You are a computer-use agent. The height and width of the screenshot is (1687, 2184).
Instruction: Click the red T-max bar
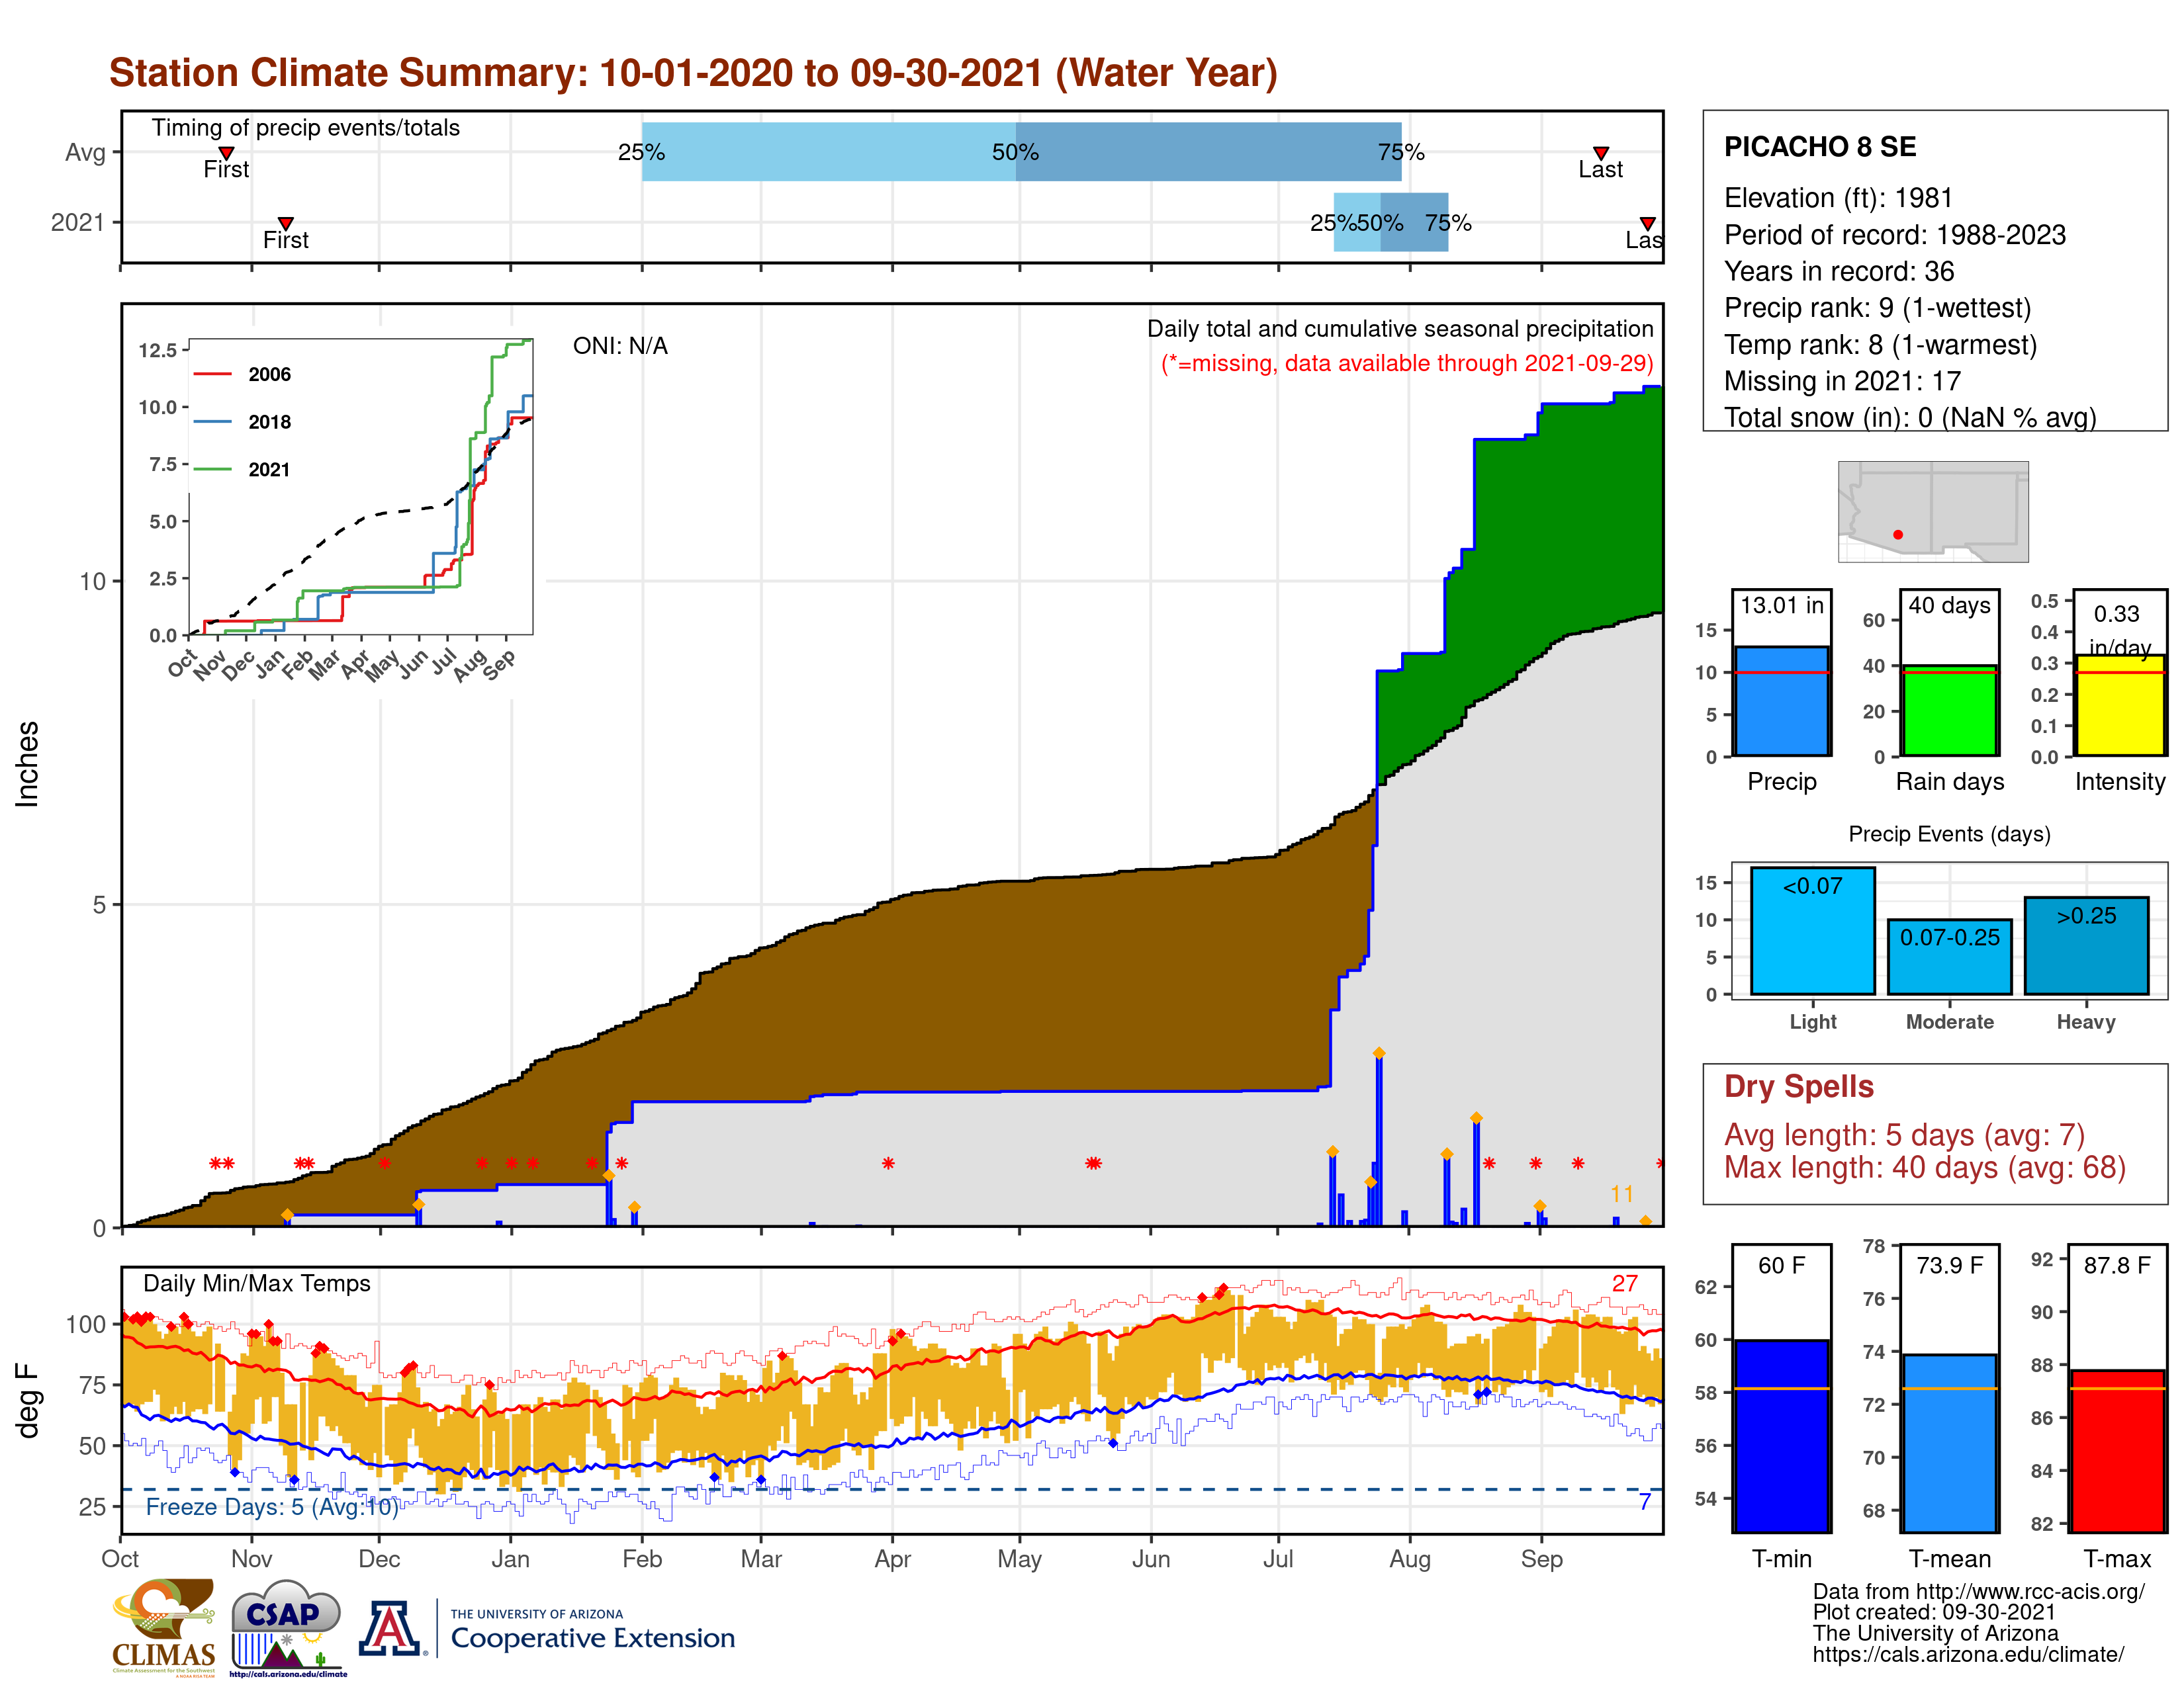point(2117,1451)
